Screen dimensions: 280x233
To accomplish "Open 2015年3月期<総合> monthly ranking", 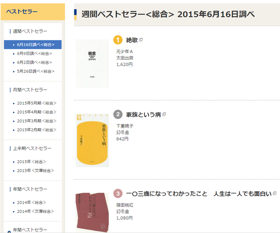I will 37,121.
